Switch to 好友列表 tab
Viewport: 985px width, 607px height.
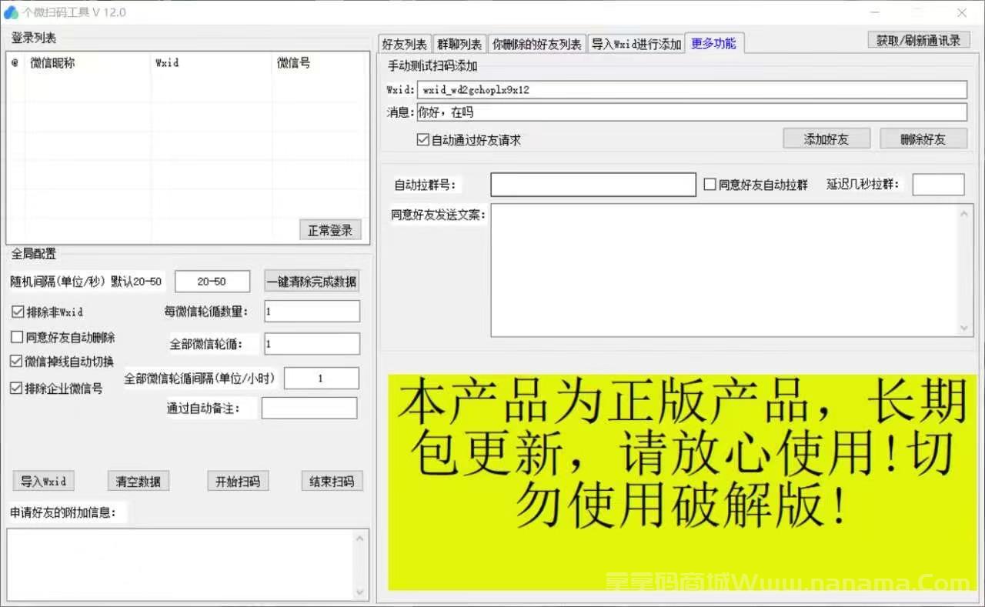(x=404, y=44)
